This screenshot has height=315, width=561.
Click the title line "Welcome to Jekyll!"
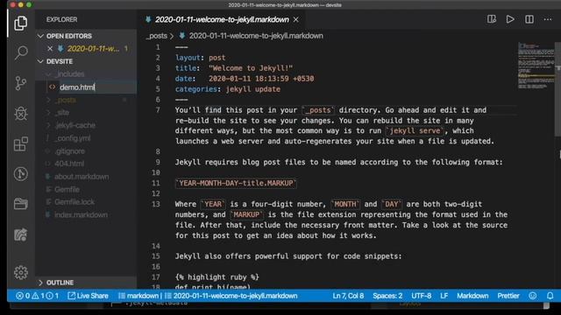click(234, 68)
